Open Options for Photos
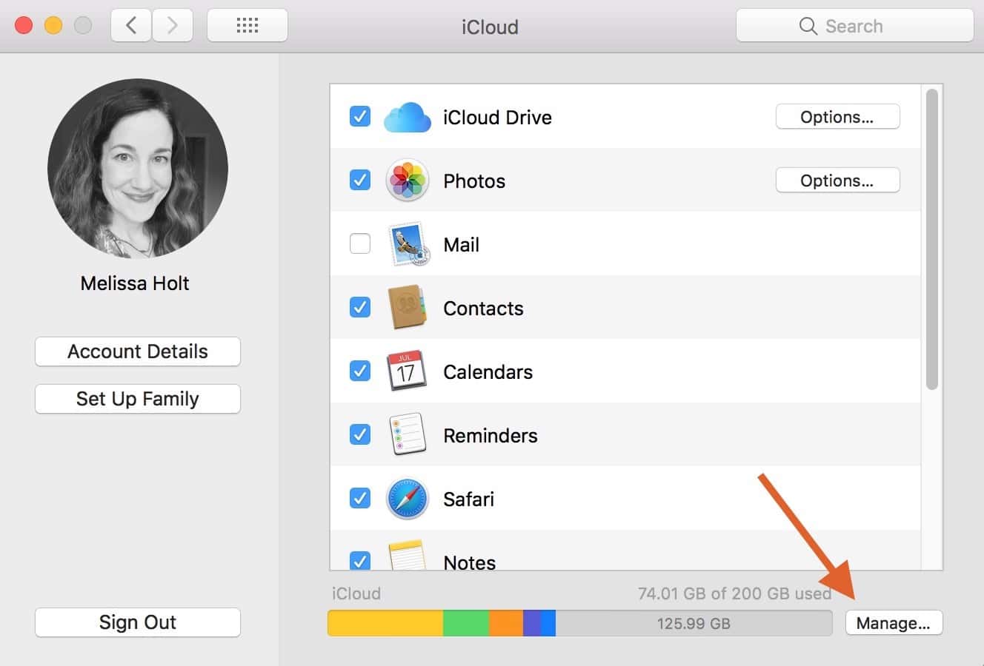984x666 pixels. [x=837, y=181]
